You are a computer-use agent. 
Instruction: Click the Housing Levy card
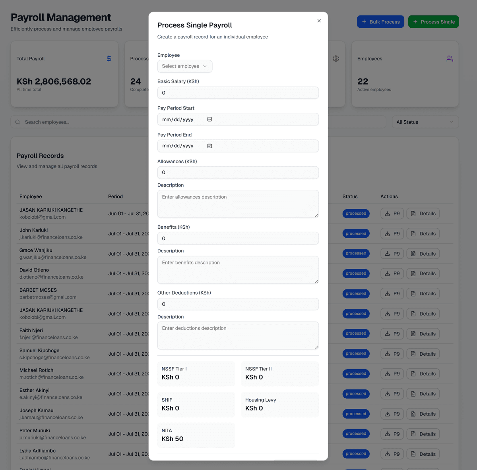pos(280,405)
